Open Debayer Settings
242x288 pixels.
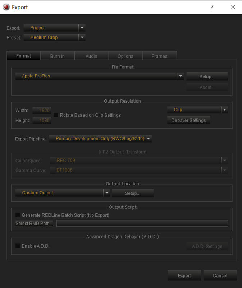tap(189, 120)
